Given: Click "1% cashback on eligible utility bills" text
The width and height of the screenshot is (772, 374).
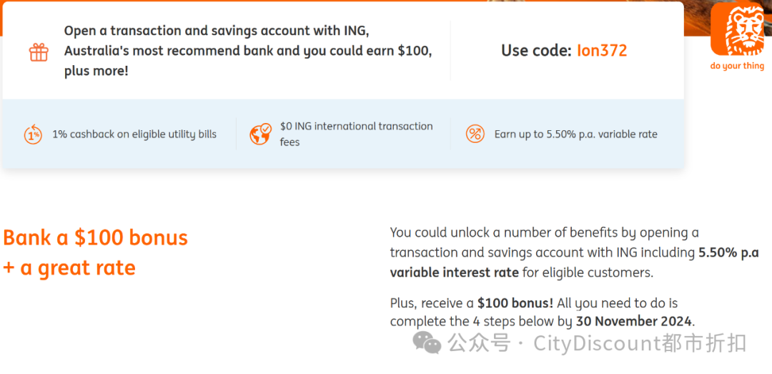Looking at the screenshot, I should pyautogui.click(x=134, y=134).
